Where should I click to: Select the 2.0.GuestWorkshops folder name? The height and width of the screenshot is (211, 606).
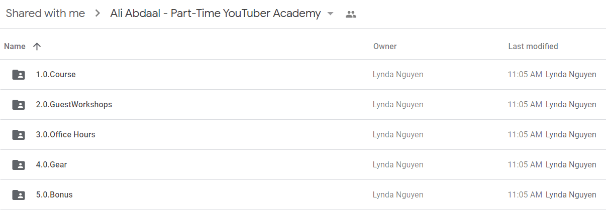[x=74, y=105]
